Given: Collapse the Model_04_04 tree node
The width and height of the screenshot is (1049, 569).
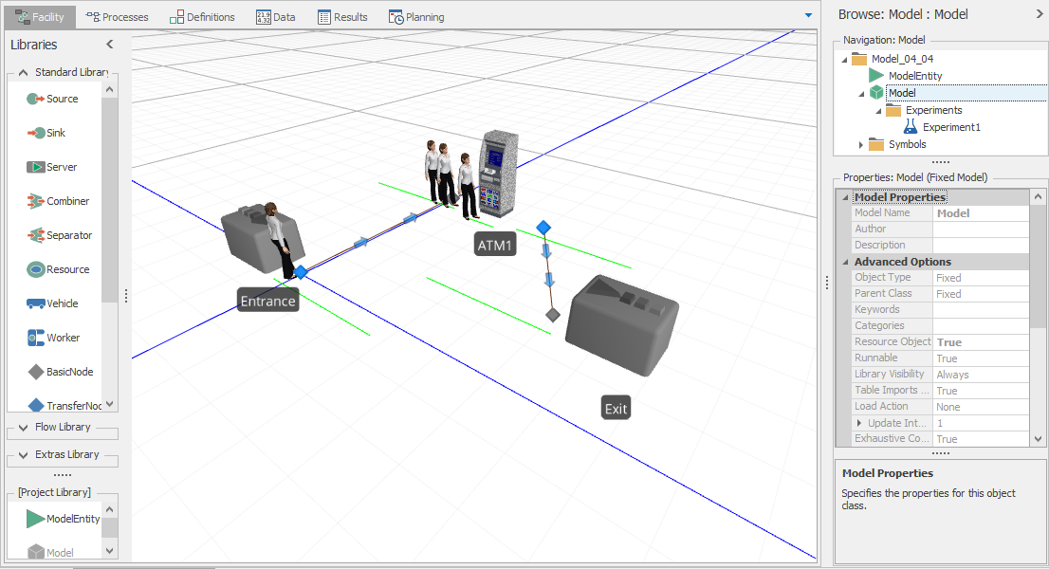Looking at the screenshot, I should [844, 60].
